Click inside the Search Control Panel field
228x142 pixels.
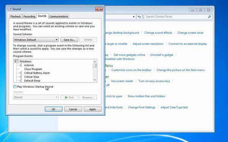176,17
